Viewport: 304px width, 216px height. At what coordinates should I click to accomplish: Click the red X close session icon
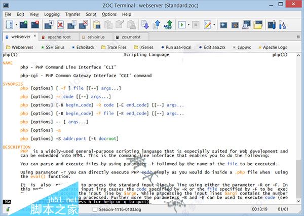tap(60, 24)
